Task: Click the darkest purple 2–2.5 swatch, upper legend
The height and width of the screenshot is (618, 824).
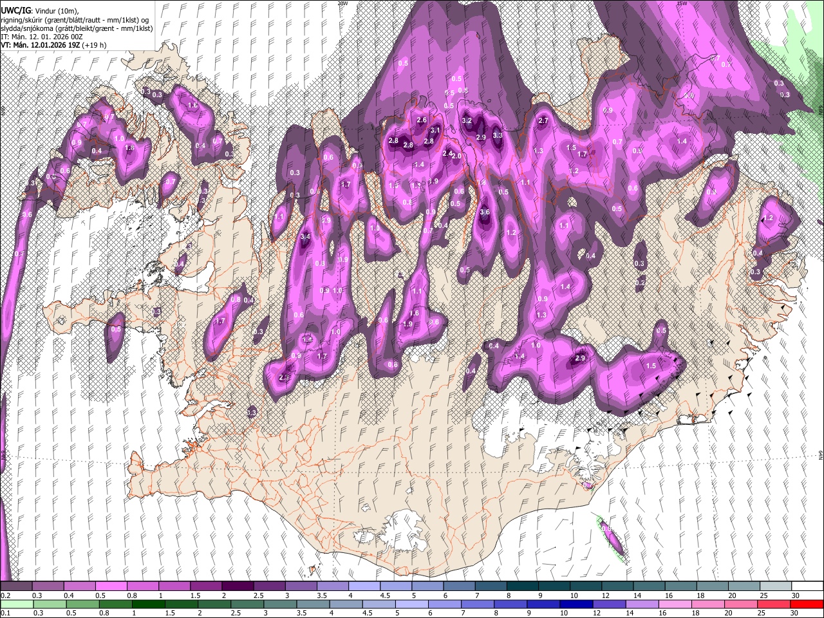Action: 237,586
